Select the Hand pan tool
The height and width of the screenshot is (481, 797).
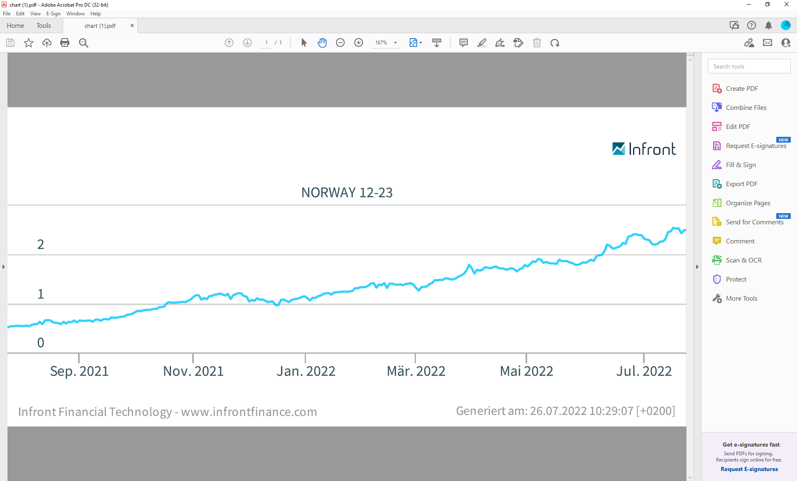[x=322, y=43]
